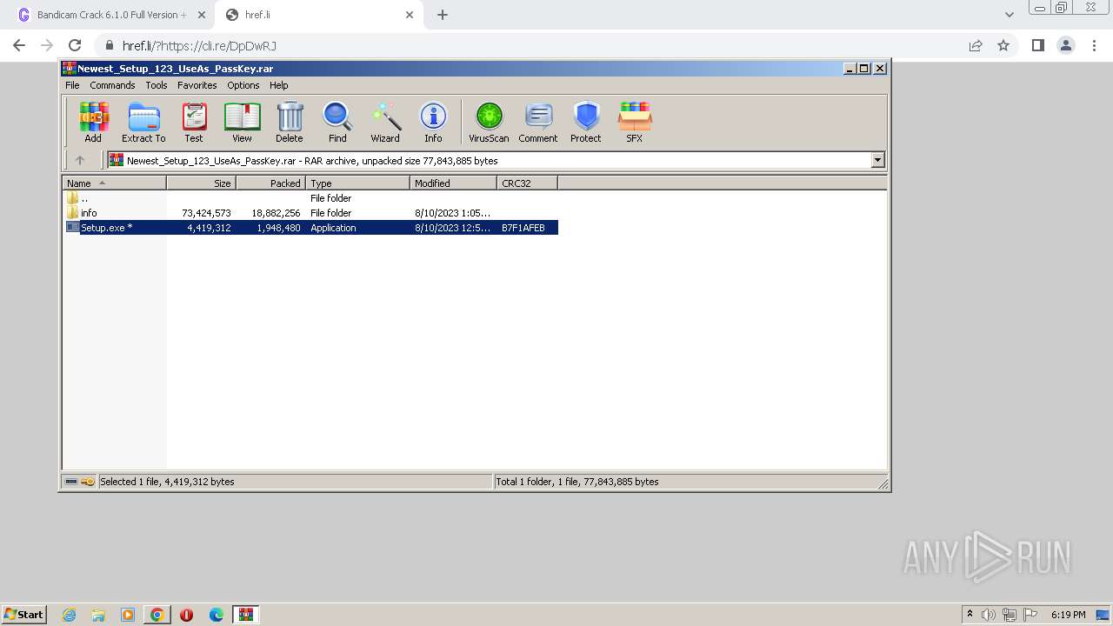Open Opera from the taskbar
Screen dimensions: 1113x626
click(x=186, y=615)
